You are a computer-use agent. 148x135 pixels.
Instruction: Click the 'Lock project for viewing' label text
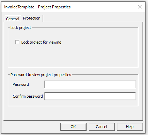[41, 42]
